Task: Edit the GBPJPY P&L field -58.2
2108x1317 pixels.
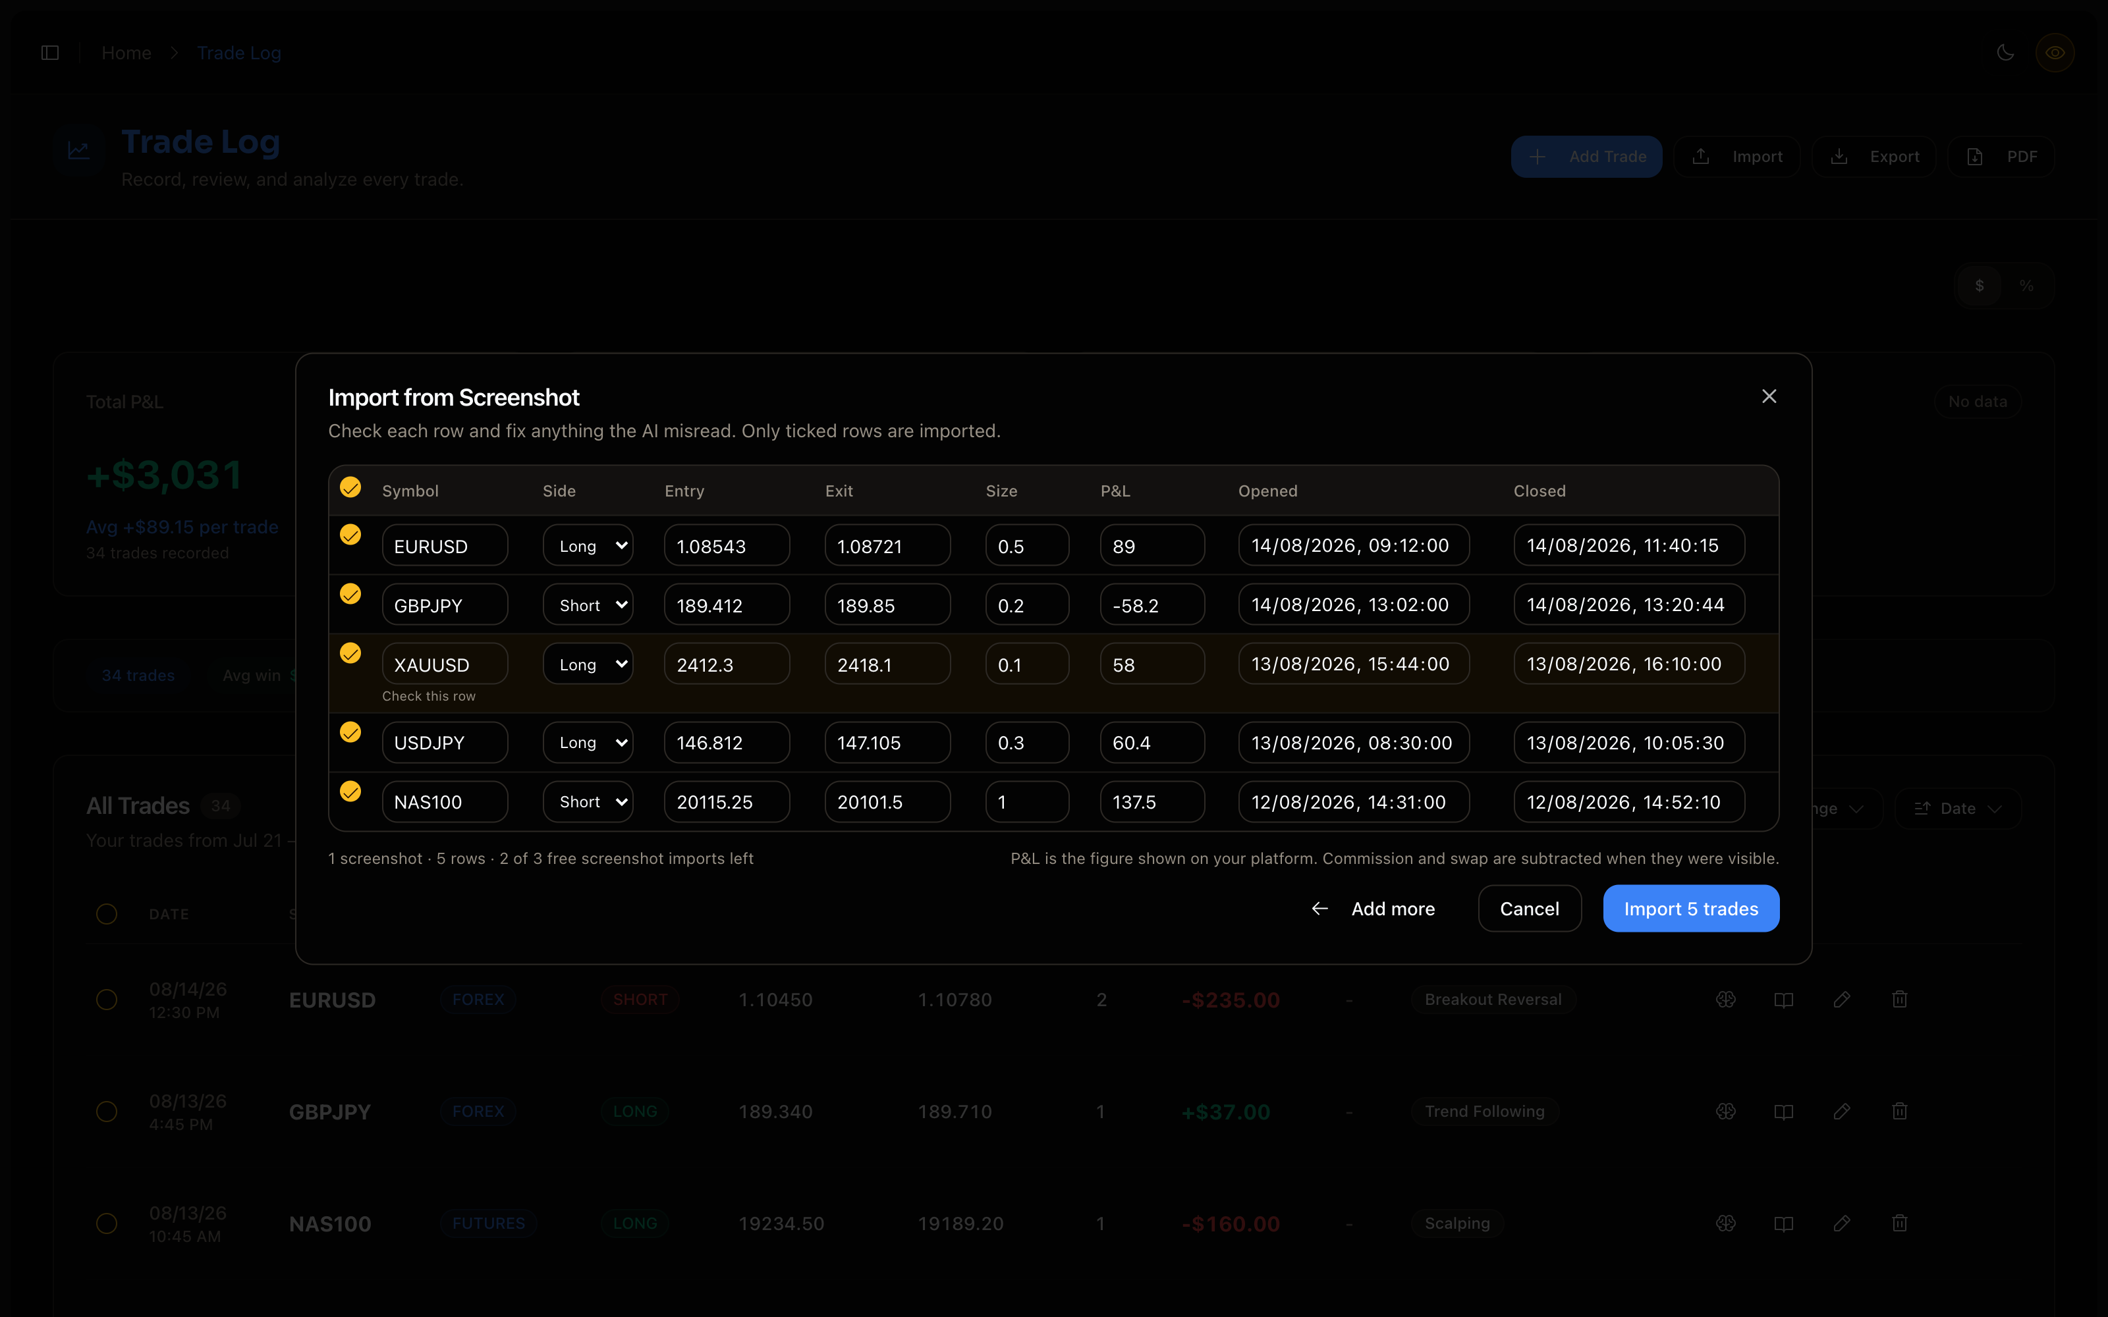Action: 1152,605
